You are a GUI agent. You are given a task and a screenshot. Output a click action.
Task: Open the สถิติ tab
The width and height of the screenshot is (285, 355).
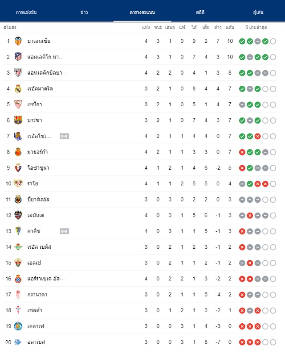200,12
